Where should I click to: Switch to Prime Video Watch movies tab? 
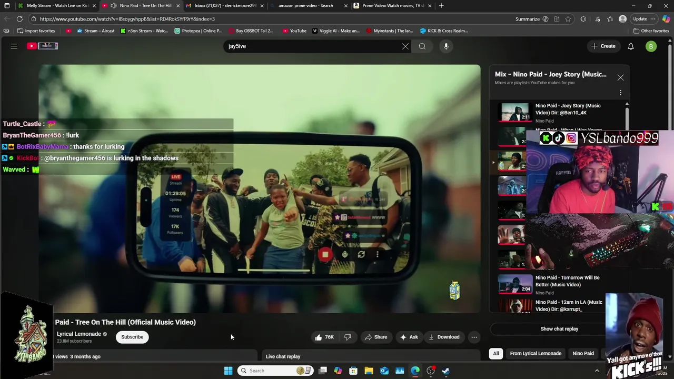pyautogui.click(x=393, y=6)
